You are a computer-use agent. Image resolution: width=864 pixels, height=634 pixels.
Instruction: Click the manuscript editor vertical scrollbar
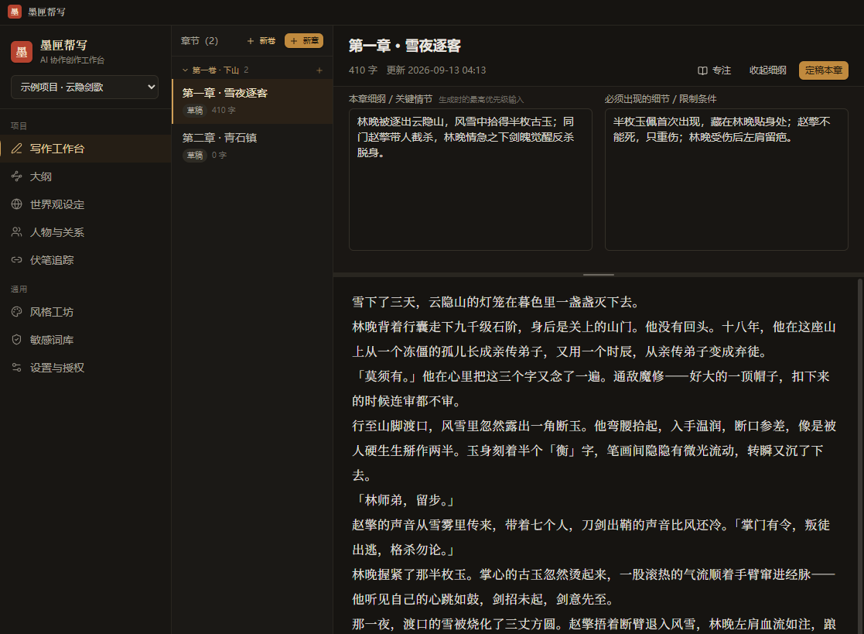(859, 455)
